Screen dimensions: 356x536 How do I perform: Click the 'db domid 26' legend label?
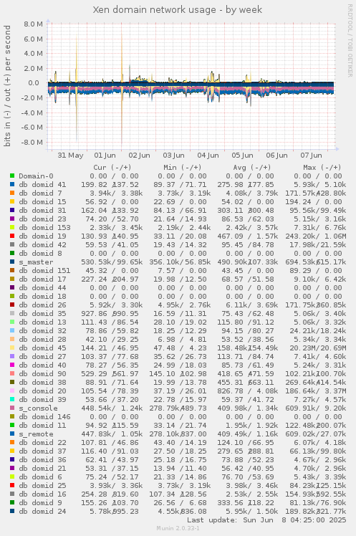click(x=42, y=305)
